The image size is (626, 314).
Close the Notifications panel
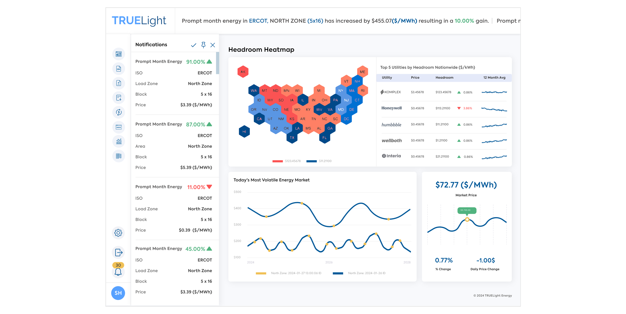[x=213, y=45]
